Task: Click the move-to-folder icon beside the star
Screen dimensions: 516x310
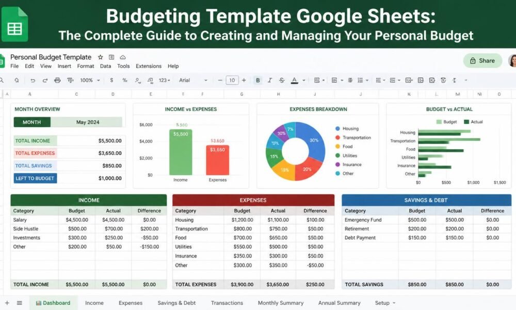Action: 111,57
